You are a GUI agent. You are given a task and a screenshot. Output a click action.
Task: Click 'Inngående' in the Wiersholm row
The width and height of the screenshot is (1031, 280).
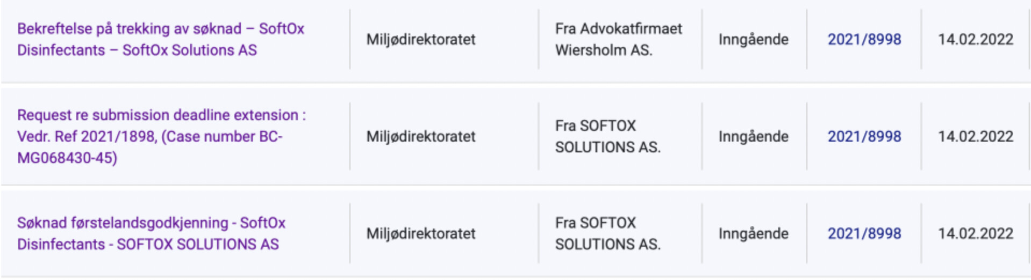click(x=753, y=39)
